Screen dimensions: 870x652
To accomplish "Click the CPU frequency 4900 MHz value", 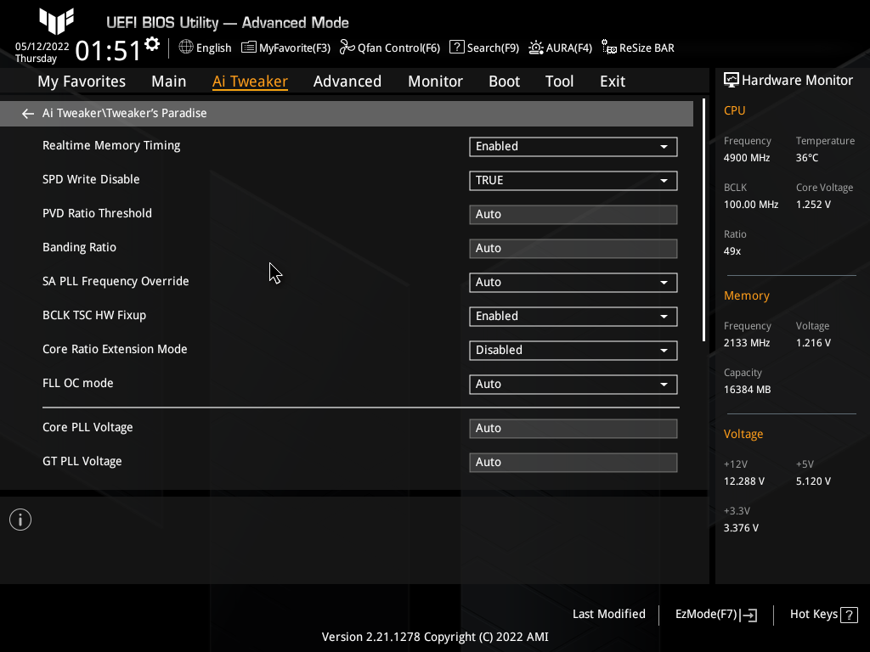I will tap(747, 158).
